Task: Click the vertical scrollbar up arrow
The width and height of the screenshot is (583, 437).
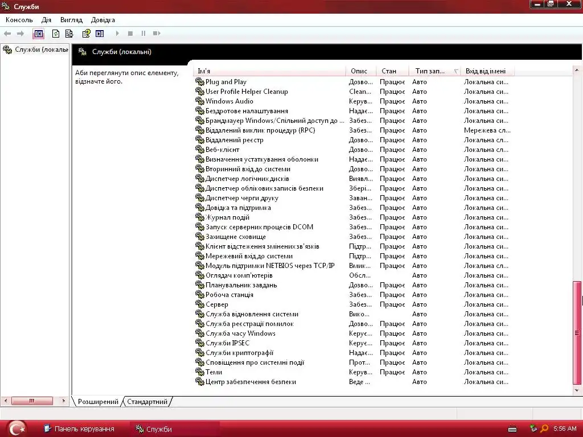Action: pyautogui.click(x=577, y=70)
